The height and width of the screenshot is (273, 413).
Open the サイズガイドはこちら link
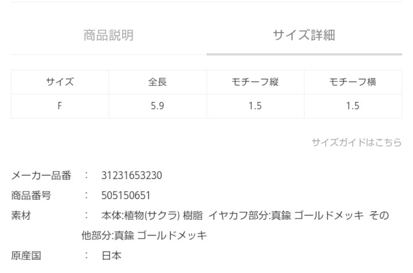coord(357,142)
